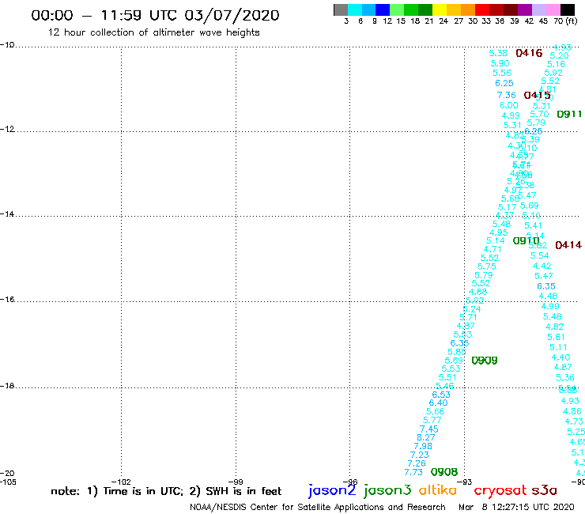Click the 5.36 wave height value

[x=565, y=377]
